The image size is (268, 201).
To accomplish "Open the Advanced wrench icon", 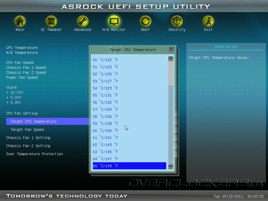I will point(82,21).
